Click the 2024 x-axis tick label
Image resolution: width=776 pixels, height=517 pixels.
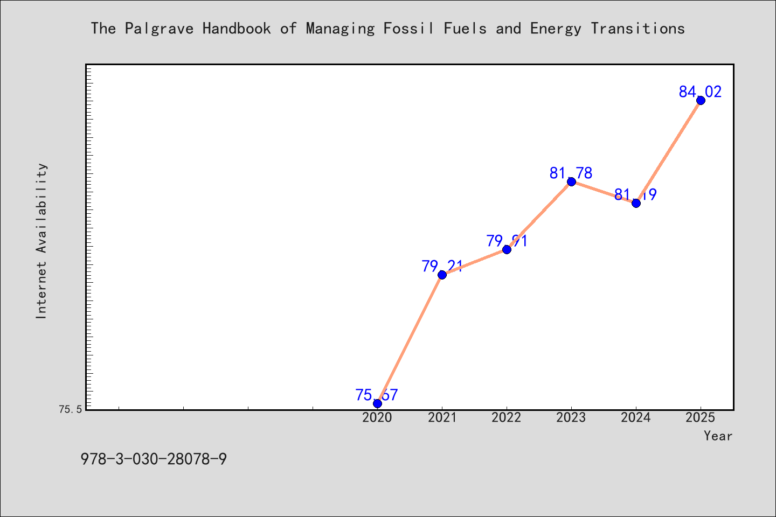coord(636,417)
